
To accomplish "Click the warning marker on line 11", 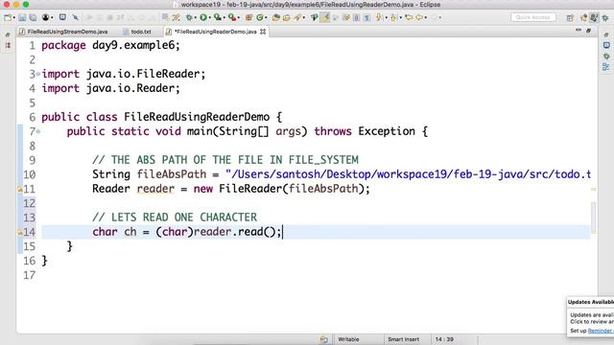I will pyautogui.click(x=20, y=190).
